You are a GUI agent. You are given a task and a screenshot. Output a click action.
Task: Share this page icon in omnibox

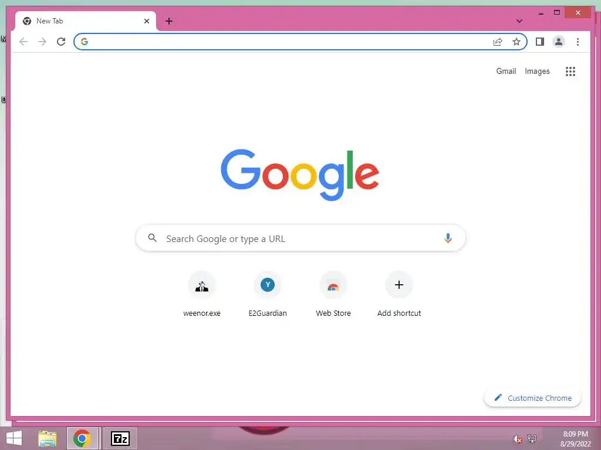point(498,42)
